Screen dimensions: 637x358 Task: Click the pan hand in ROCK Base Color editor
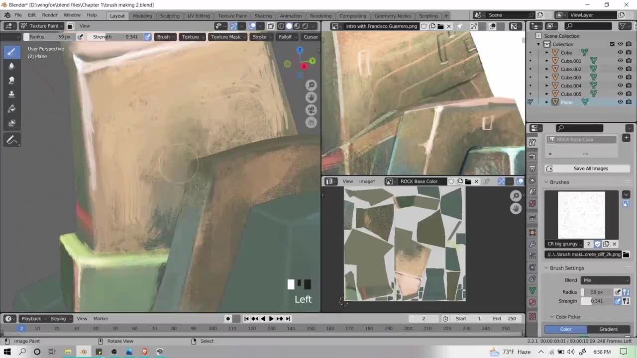[516, 208]
